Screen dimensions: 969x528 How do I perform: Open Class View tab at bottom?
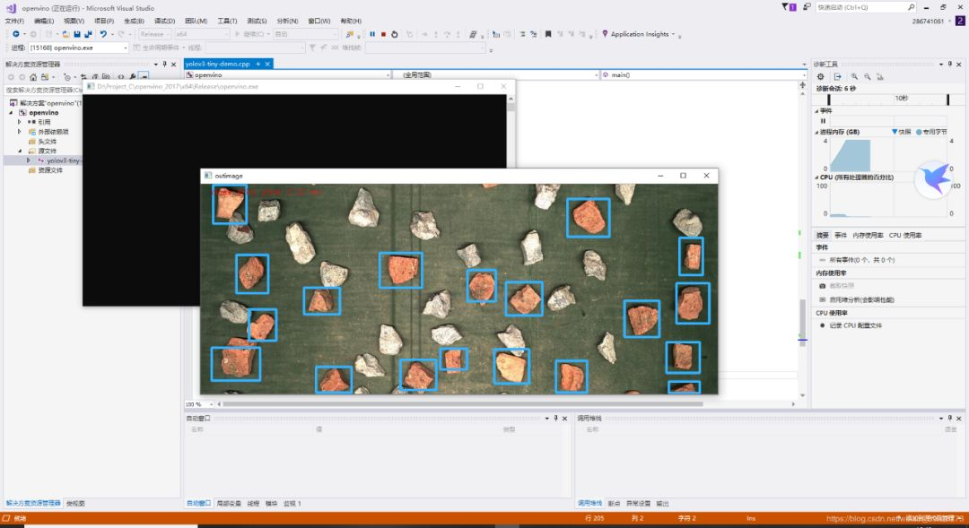tap(75, 503)
